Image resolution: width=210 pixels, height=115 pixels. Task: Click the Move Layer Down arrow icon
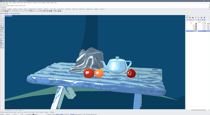pos(195,20)
